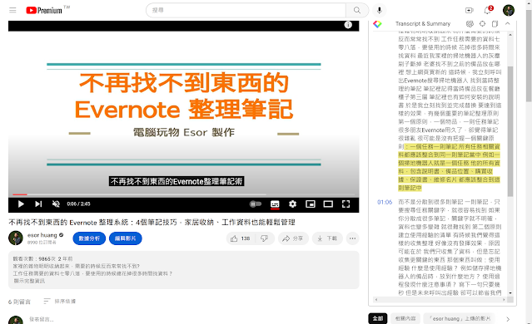Click the Transcript & Summary extension logo
The image size is (532, 324).
click(377, 24)
